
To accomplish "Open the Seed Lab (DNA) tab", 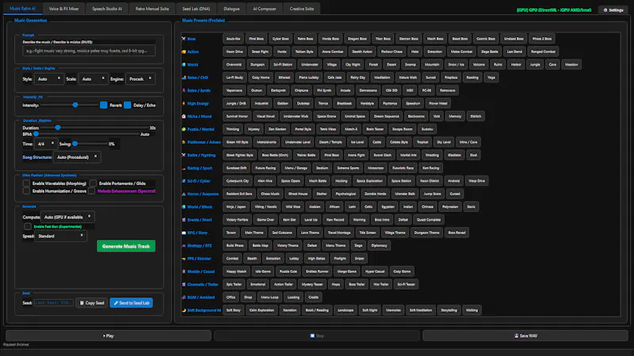I will coord(196,9).
